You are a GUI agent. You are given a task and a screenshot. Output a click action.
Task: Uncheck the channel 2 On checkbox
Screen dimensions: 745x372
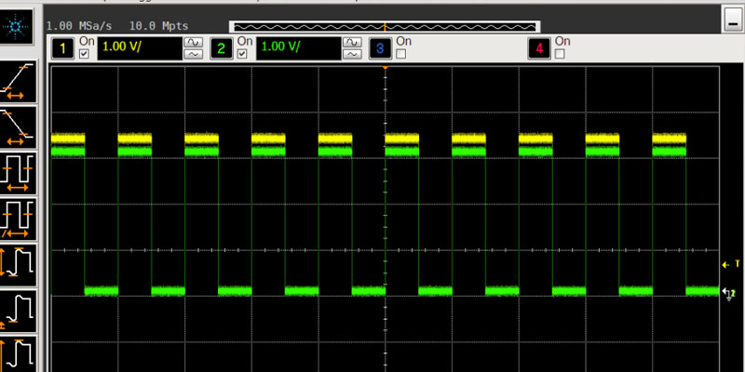pos(243,55)
